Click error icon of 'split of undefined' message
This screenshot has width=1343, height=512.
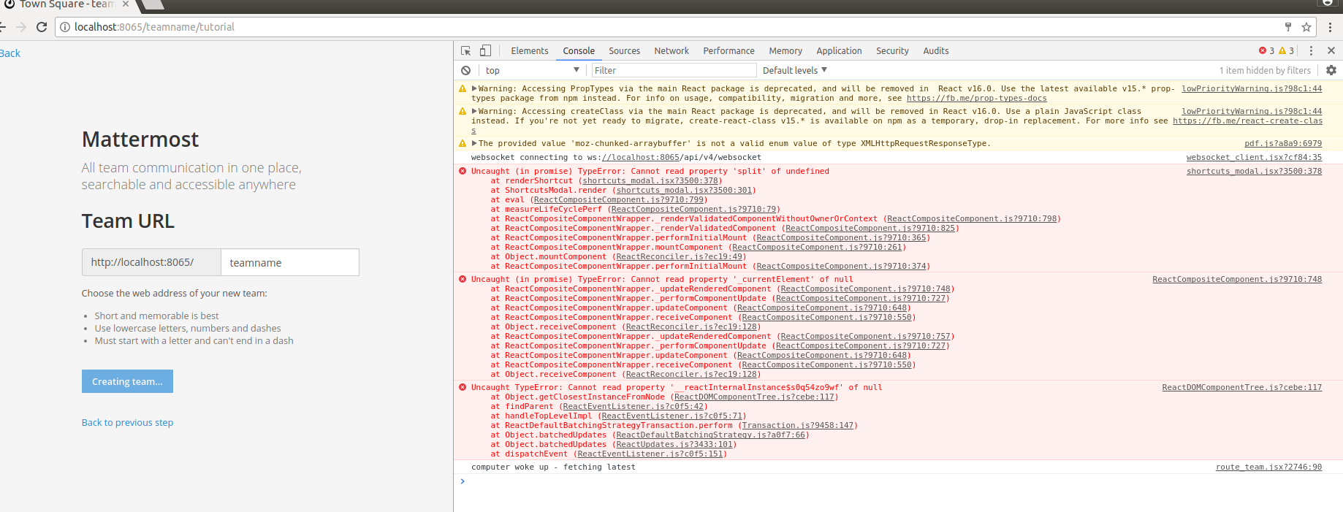tap(462, 171)
